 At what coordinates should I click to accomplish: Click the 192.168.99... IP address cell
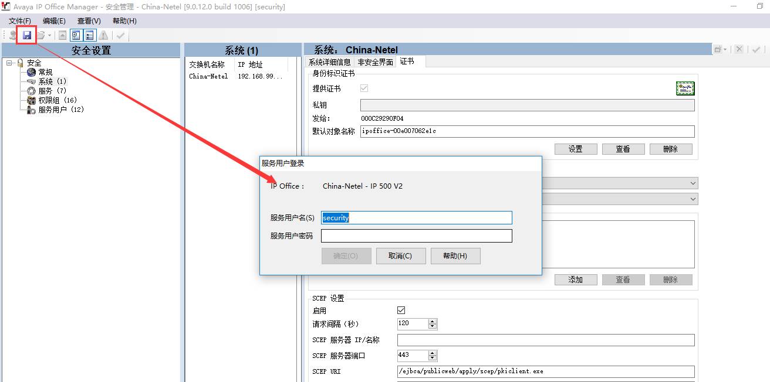click(x=260, y=76)
